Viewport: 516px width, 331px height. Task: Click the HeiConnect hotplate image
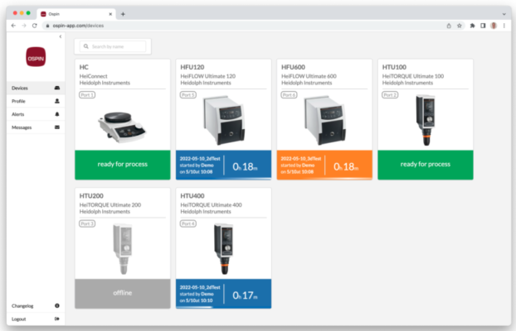pos(122,127)
